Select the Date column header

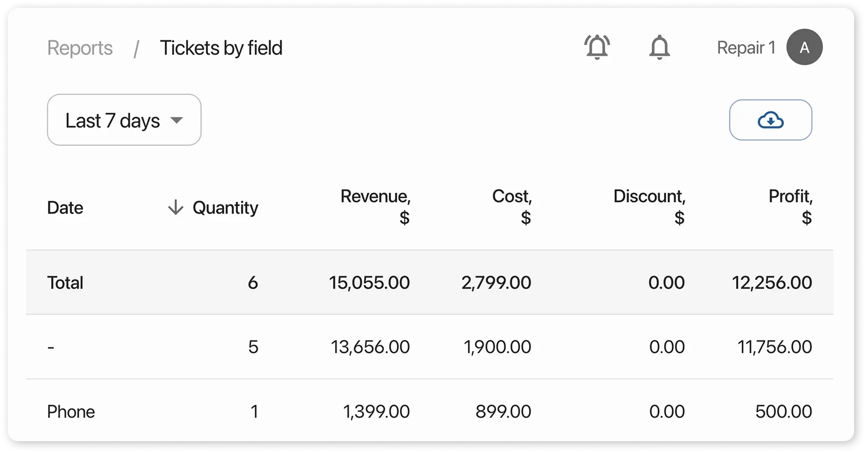(65, 208)
